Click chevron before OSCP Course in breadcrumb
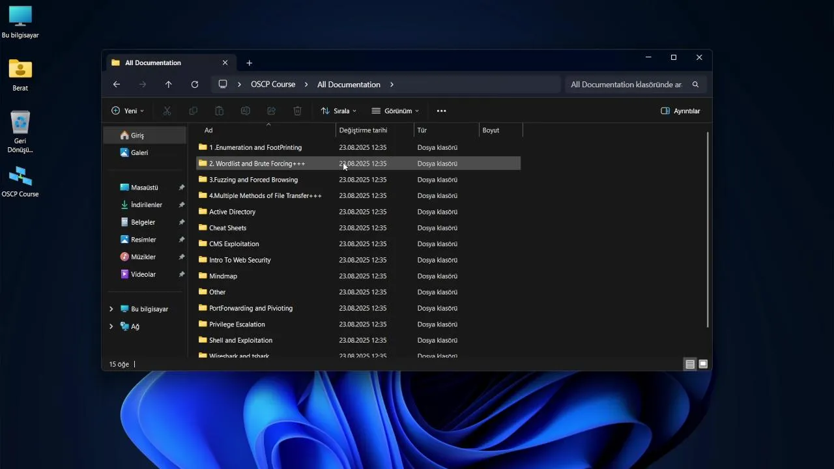 tap(239, 85)
